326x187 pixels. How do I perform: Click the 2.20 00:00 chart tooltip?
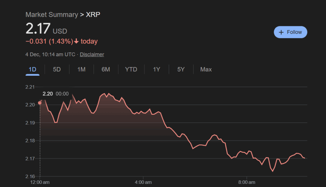click(56, 94)
